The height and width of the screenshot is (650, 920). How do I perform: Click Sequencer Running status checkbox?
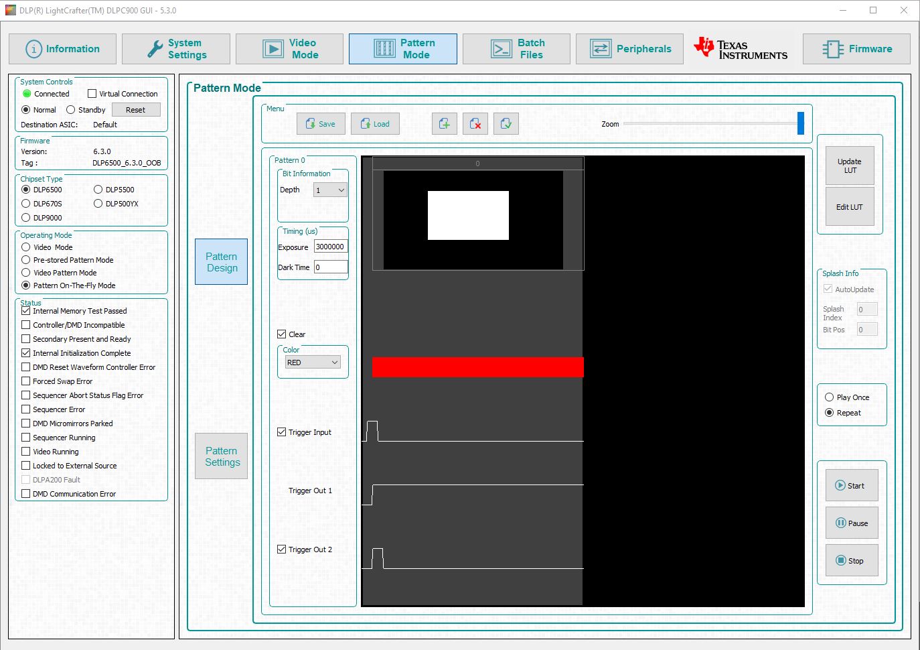coord(26,438)
